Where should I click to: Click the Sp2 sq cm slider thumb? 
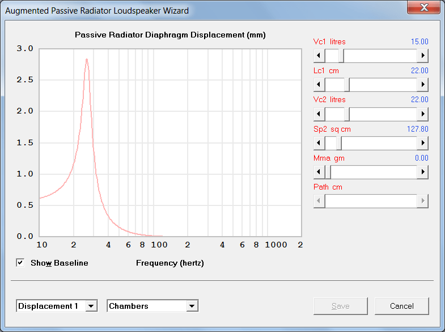click(339, 143)
